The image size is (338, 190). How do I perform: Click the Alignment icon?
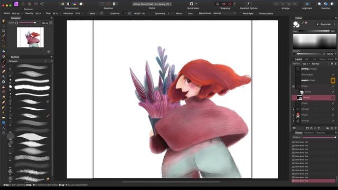[x=307, y=4]
